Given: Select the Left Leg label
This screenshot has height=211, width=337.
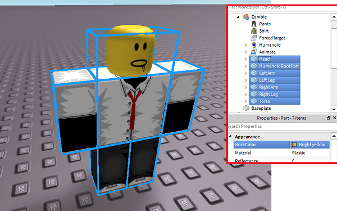Looking at the screenshot, I should coord(267,80).
